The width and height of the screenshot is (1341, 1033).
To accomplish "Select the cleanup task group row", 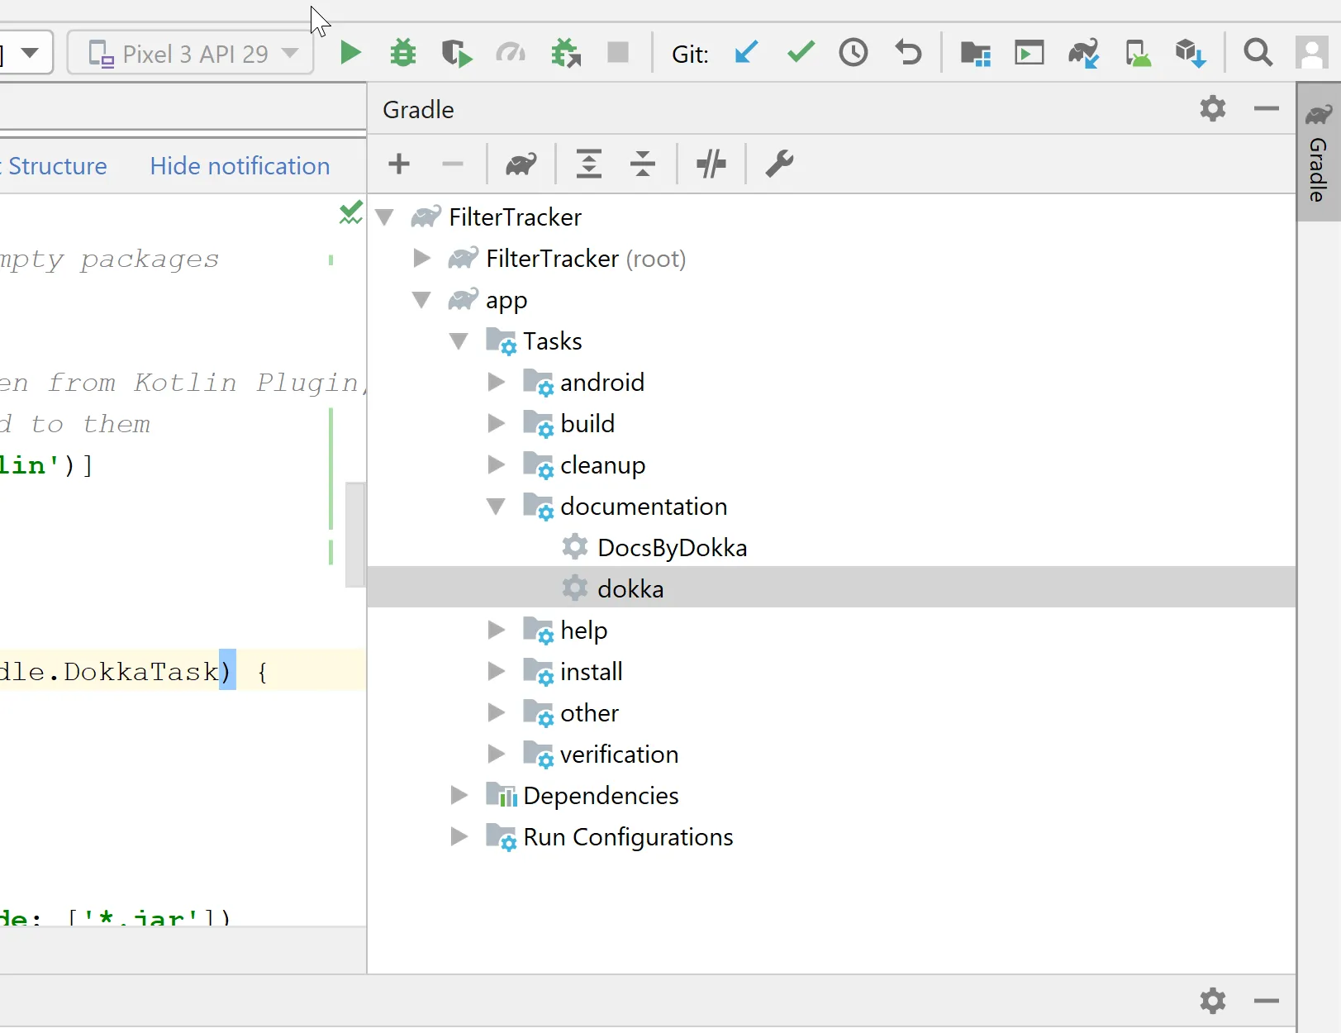I will coord(831,464).
